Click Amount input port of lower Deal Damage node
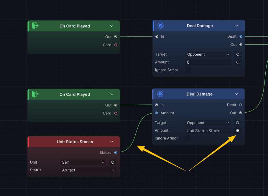Viewport: 268px width, 196px height. click(156, 113)
